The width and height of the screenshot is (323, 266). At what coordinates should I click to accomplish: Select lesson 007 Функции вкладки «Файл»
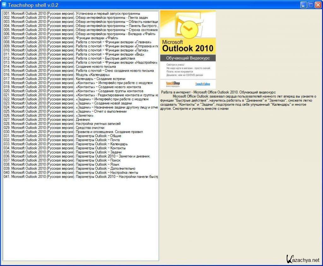coord(61,38)
